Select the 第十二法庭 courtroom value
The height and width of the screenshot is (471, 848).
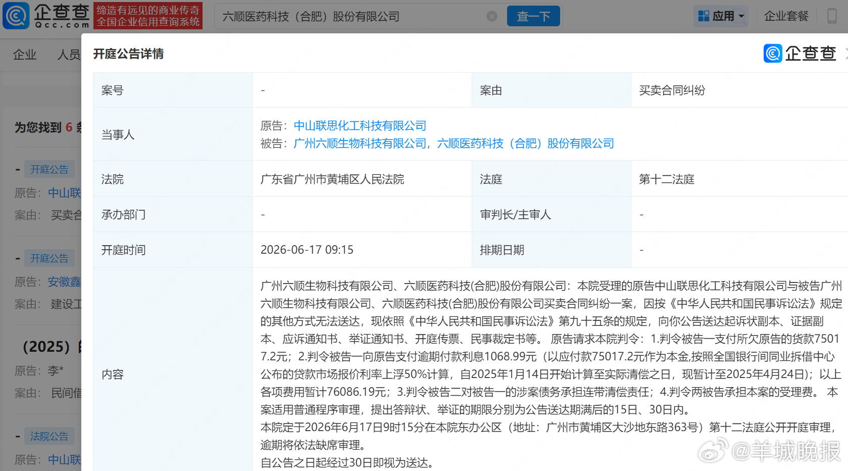(x=667, y=179)
